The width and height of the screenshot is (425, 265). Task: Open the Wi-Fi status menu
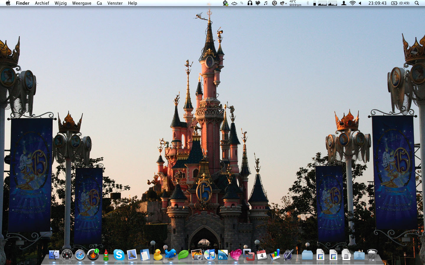point(352,3)
